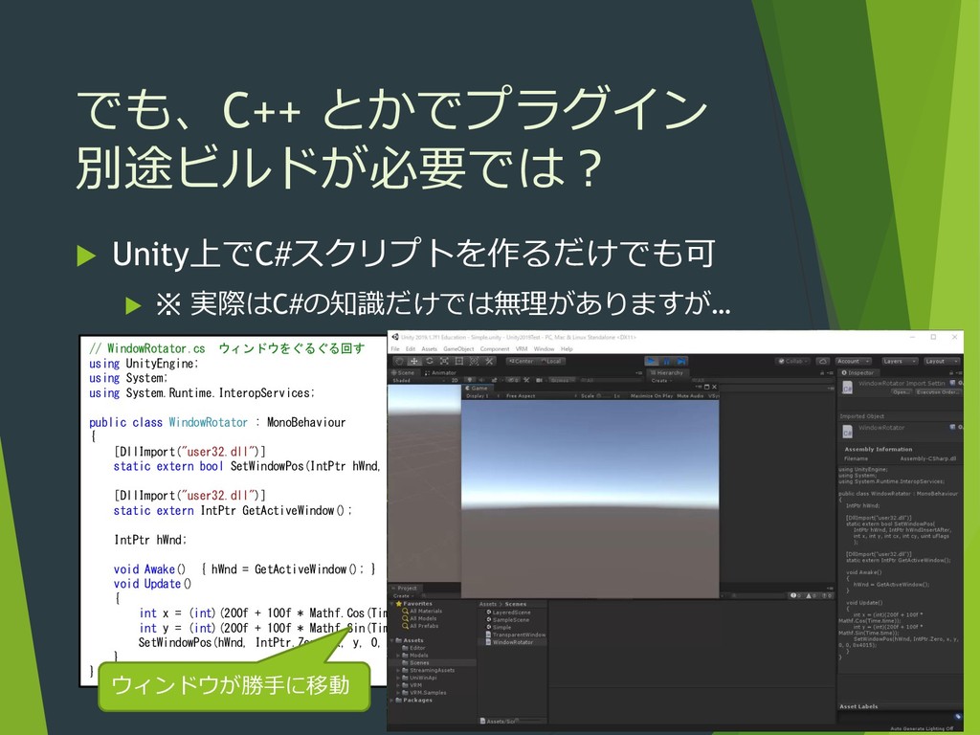This screenshot has height=735, width=980.
Task: Select the Hierarchy tab
Action: coord(667,372)
